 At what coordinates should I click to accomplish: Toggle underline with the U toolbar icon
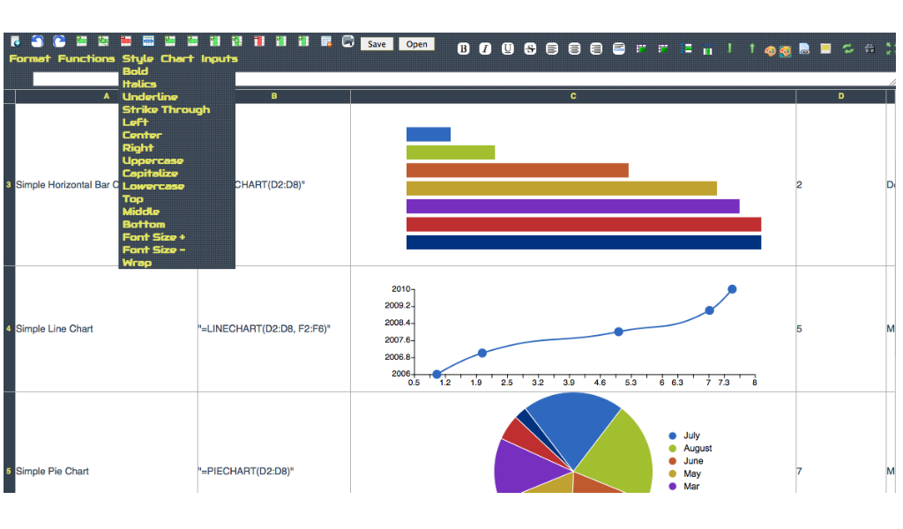508,48
